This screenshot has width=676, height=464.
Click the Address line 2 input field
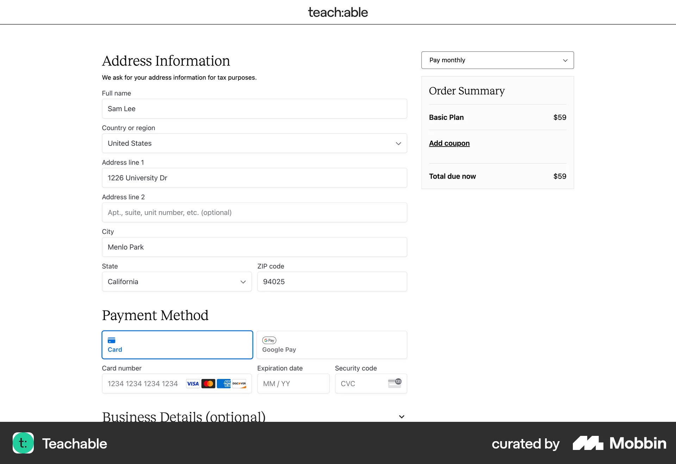[254, 212]
